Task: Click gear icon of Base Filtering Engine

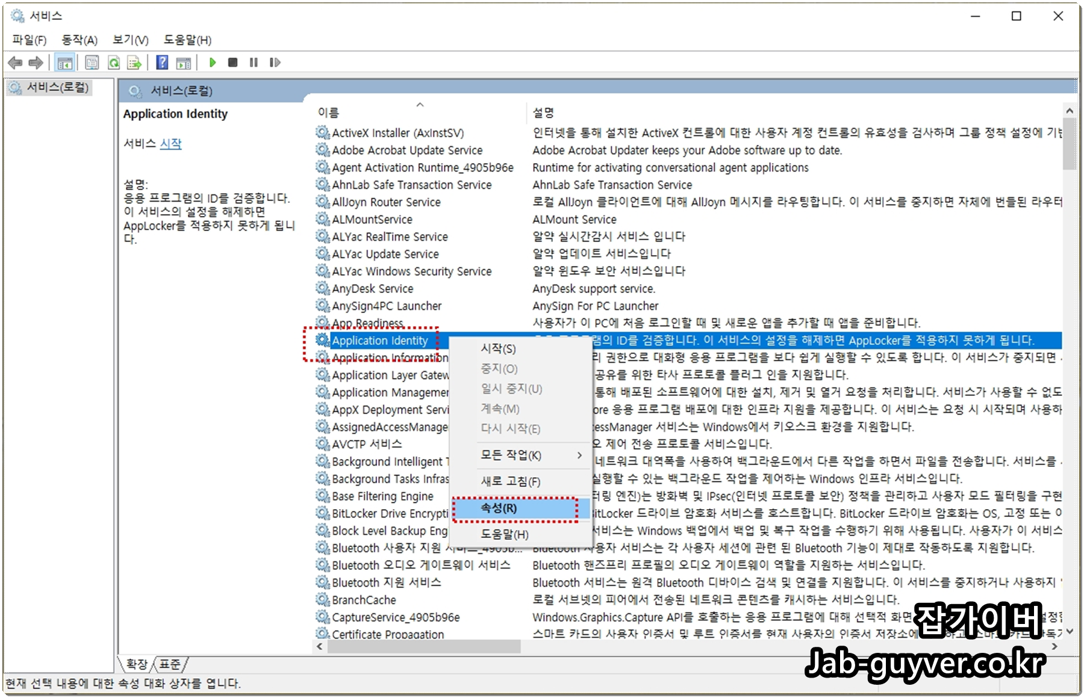Action: pos(323,496)
